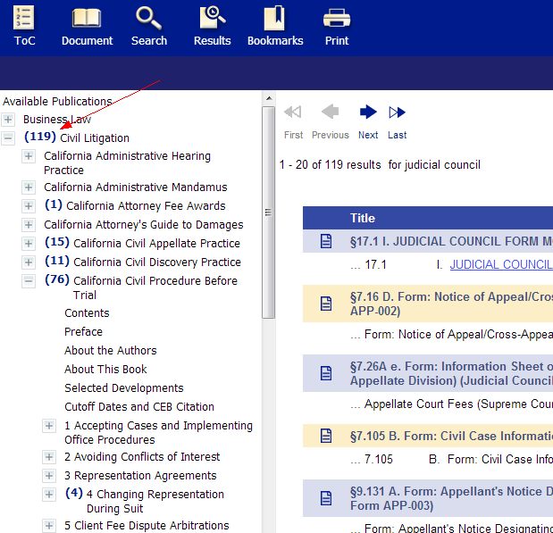
Task: Select California Attorney's Guide to Damages title
Action: coord(144,225)
